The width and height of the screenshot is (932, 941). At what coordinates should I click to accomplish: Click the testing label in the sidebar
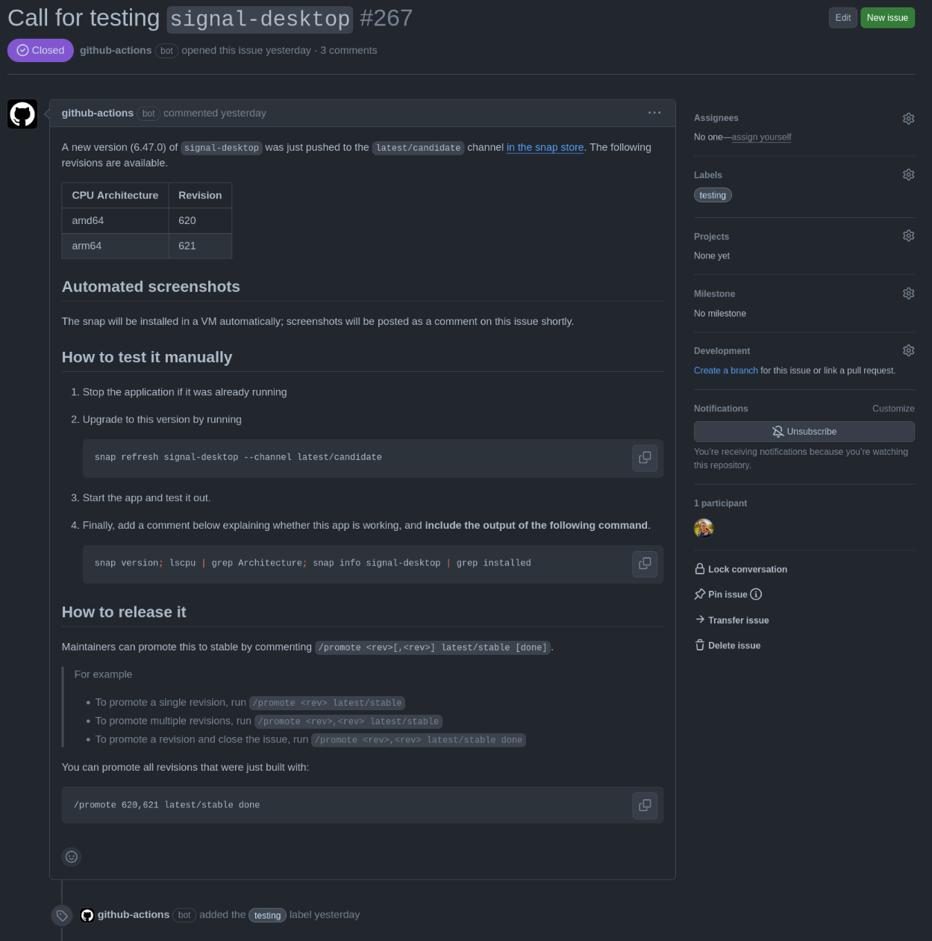coord(713,195)
